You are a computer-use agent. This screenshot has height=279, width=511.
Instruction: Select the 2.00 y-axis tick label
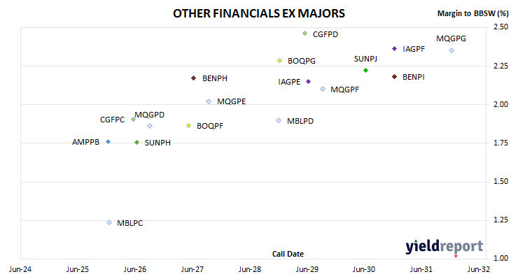(x=501, y=104)
